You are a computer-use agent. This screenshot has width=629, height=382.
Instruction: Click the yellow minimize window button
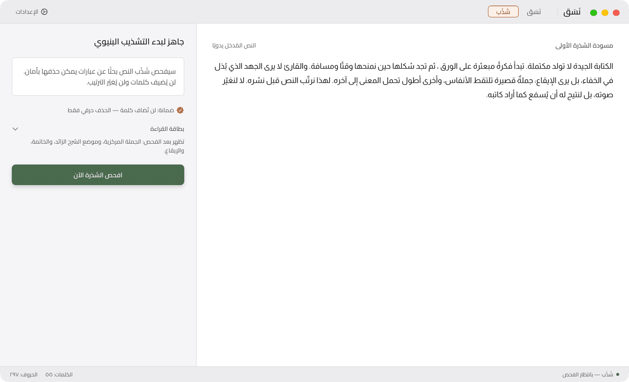click(x=605, y=13)
